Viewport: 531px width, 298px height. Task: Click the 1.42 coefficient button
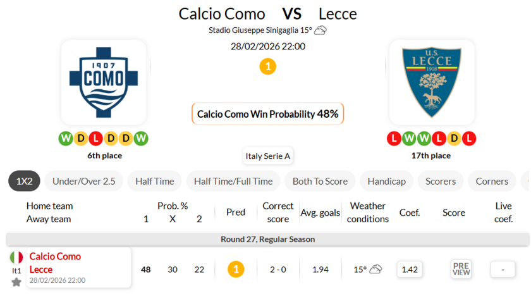point(410,270)
